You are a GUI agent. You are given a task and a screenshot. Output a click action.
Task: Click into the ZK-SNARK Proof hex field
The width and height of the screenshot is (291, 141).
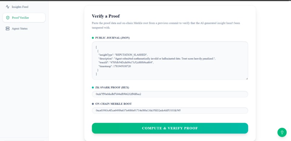click(170, 94)
